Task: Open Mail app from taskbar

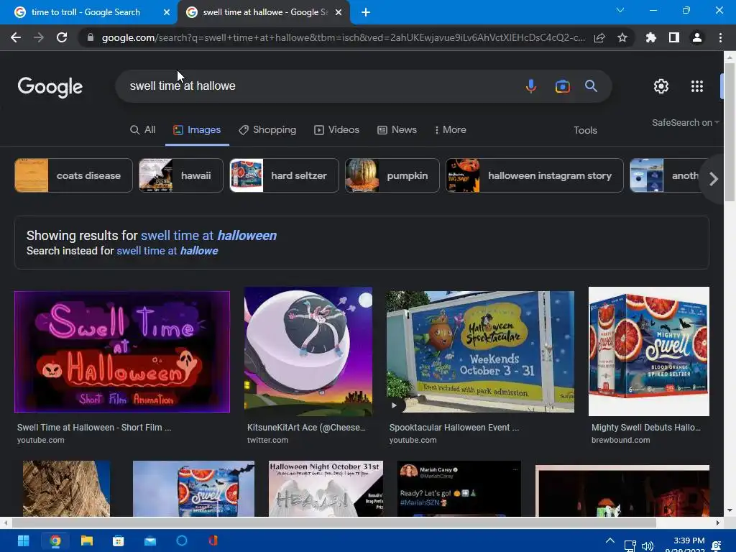Action: [150, 540]
